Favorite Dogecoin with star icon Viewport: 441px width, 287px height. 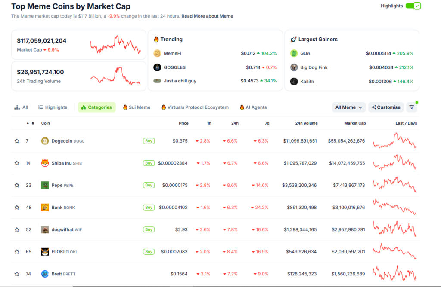17,141
